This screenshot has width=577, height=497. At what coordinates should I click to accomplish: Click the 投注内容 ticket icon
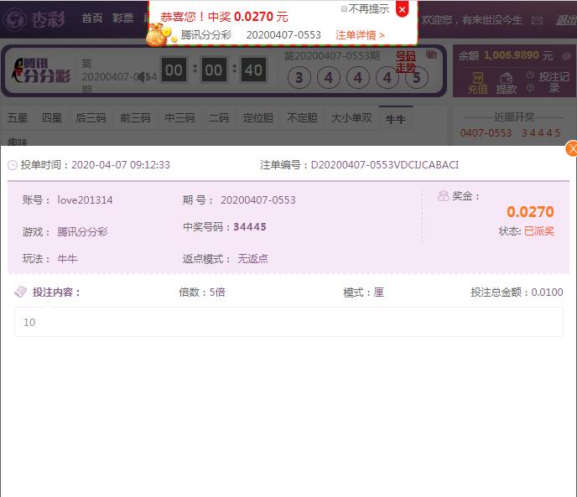20,292
